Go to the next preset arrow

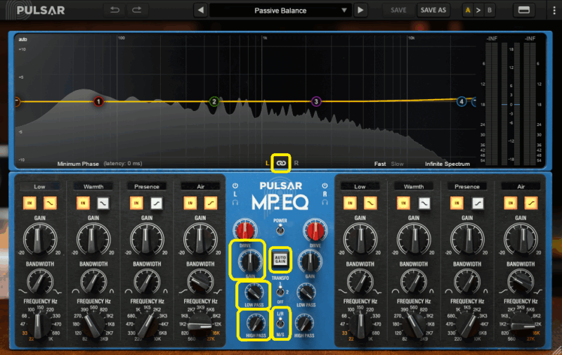coord(360,11)
